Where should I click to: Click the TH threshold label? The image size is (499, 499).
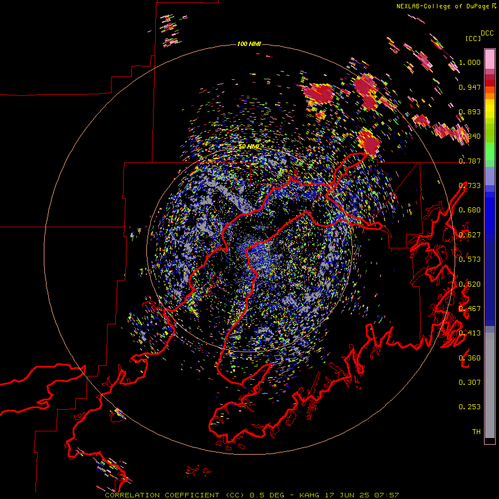476,432
